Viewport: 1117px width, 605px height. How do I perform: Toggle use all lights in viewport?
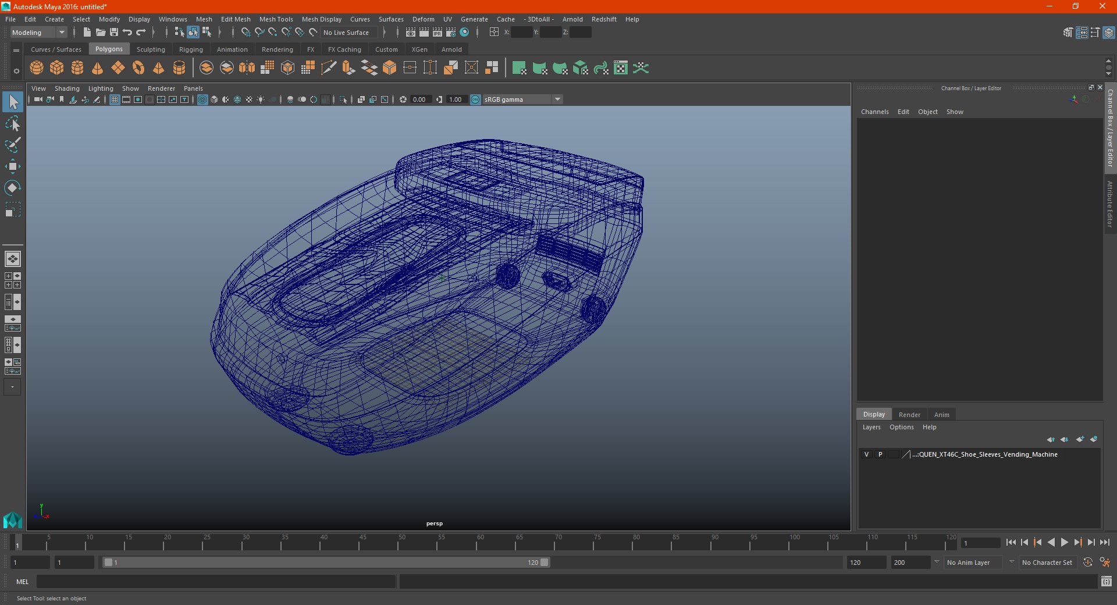click(x=261, y=99)
